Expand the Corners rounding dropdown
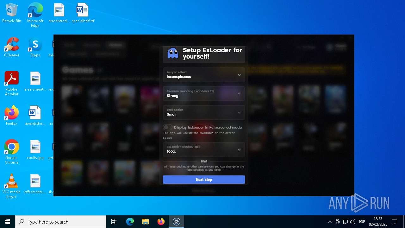405x228 pixels. (204, 93)
